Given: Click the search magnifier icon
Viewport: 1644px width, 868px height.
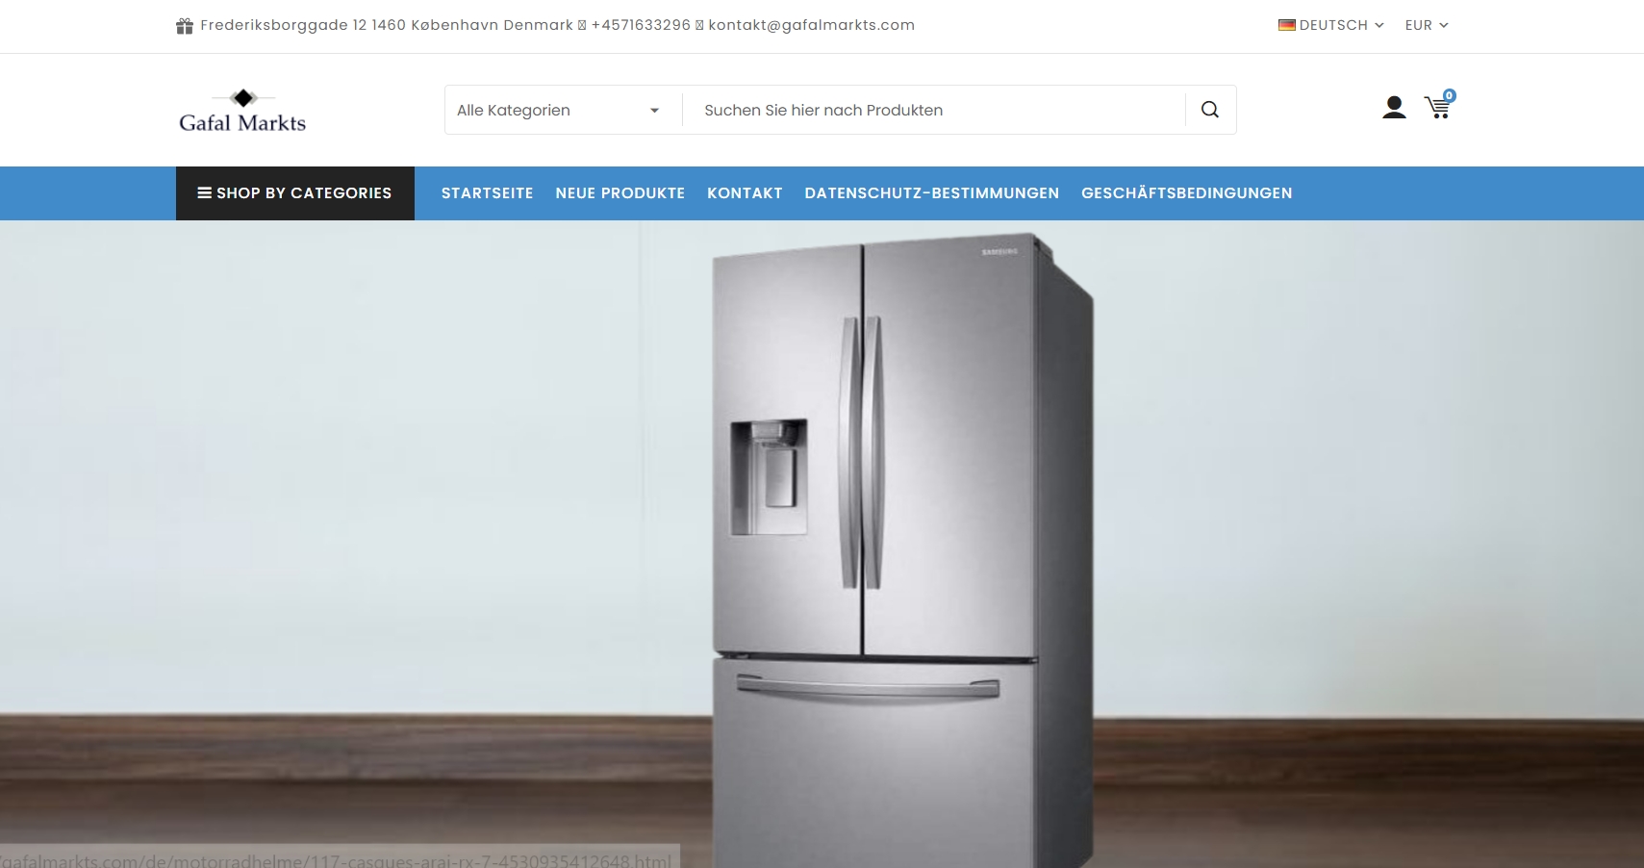Looking at the screenshot, I should (1210, 110).
